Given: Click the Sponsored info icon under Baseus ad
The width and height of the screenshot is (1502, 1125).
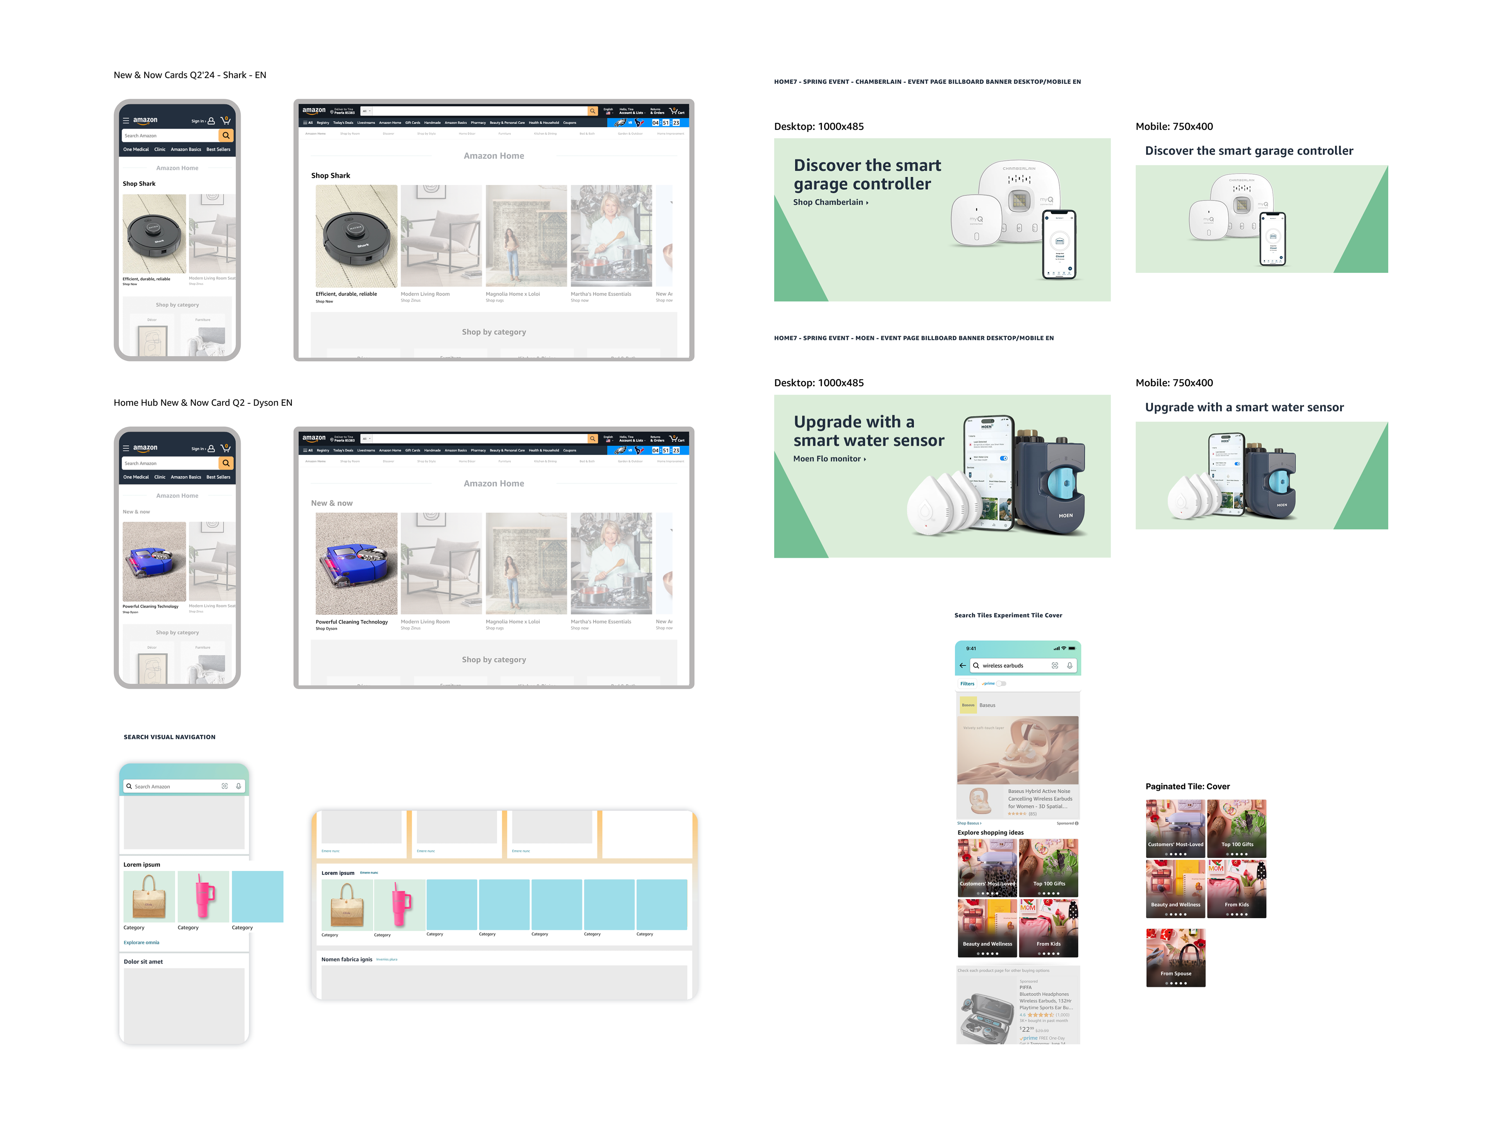Looking at the screenshot, I should click(1077, 823).
